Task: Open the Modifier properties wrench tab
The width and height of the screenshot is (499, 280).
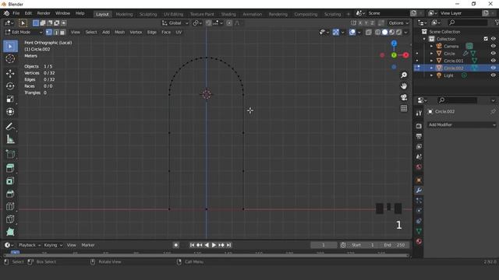Action: (x=419, y=190)
